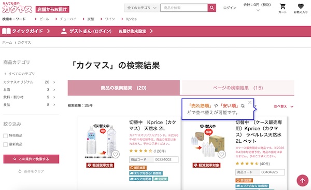Click the 店舗からお届け badge

click(52, 9)
